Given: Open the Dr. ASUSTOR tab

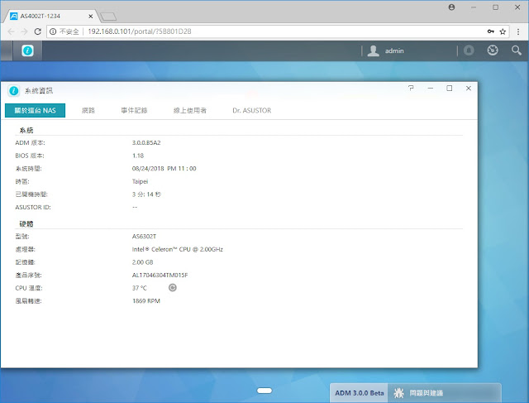Looking at the screenshot, I should point(251,110).
